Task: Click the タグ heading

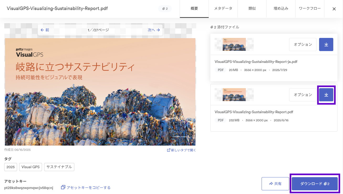Action: click(x=8, y=159)
